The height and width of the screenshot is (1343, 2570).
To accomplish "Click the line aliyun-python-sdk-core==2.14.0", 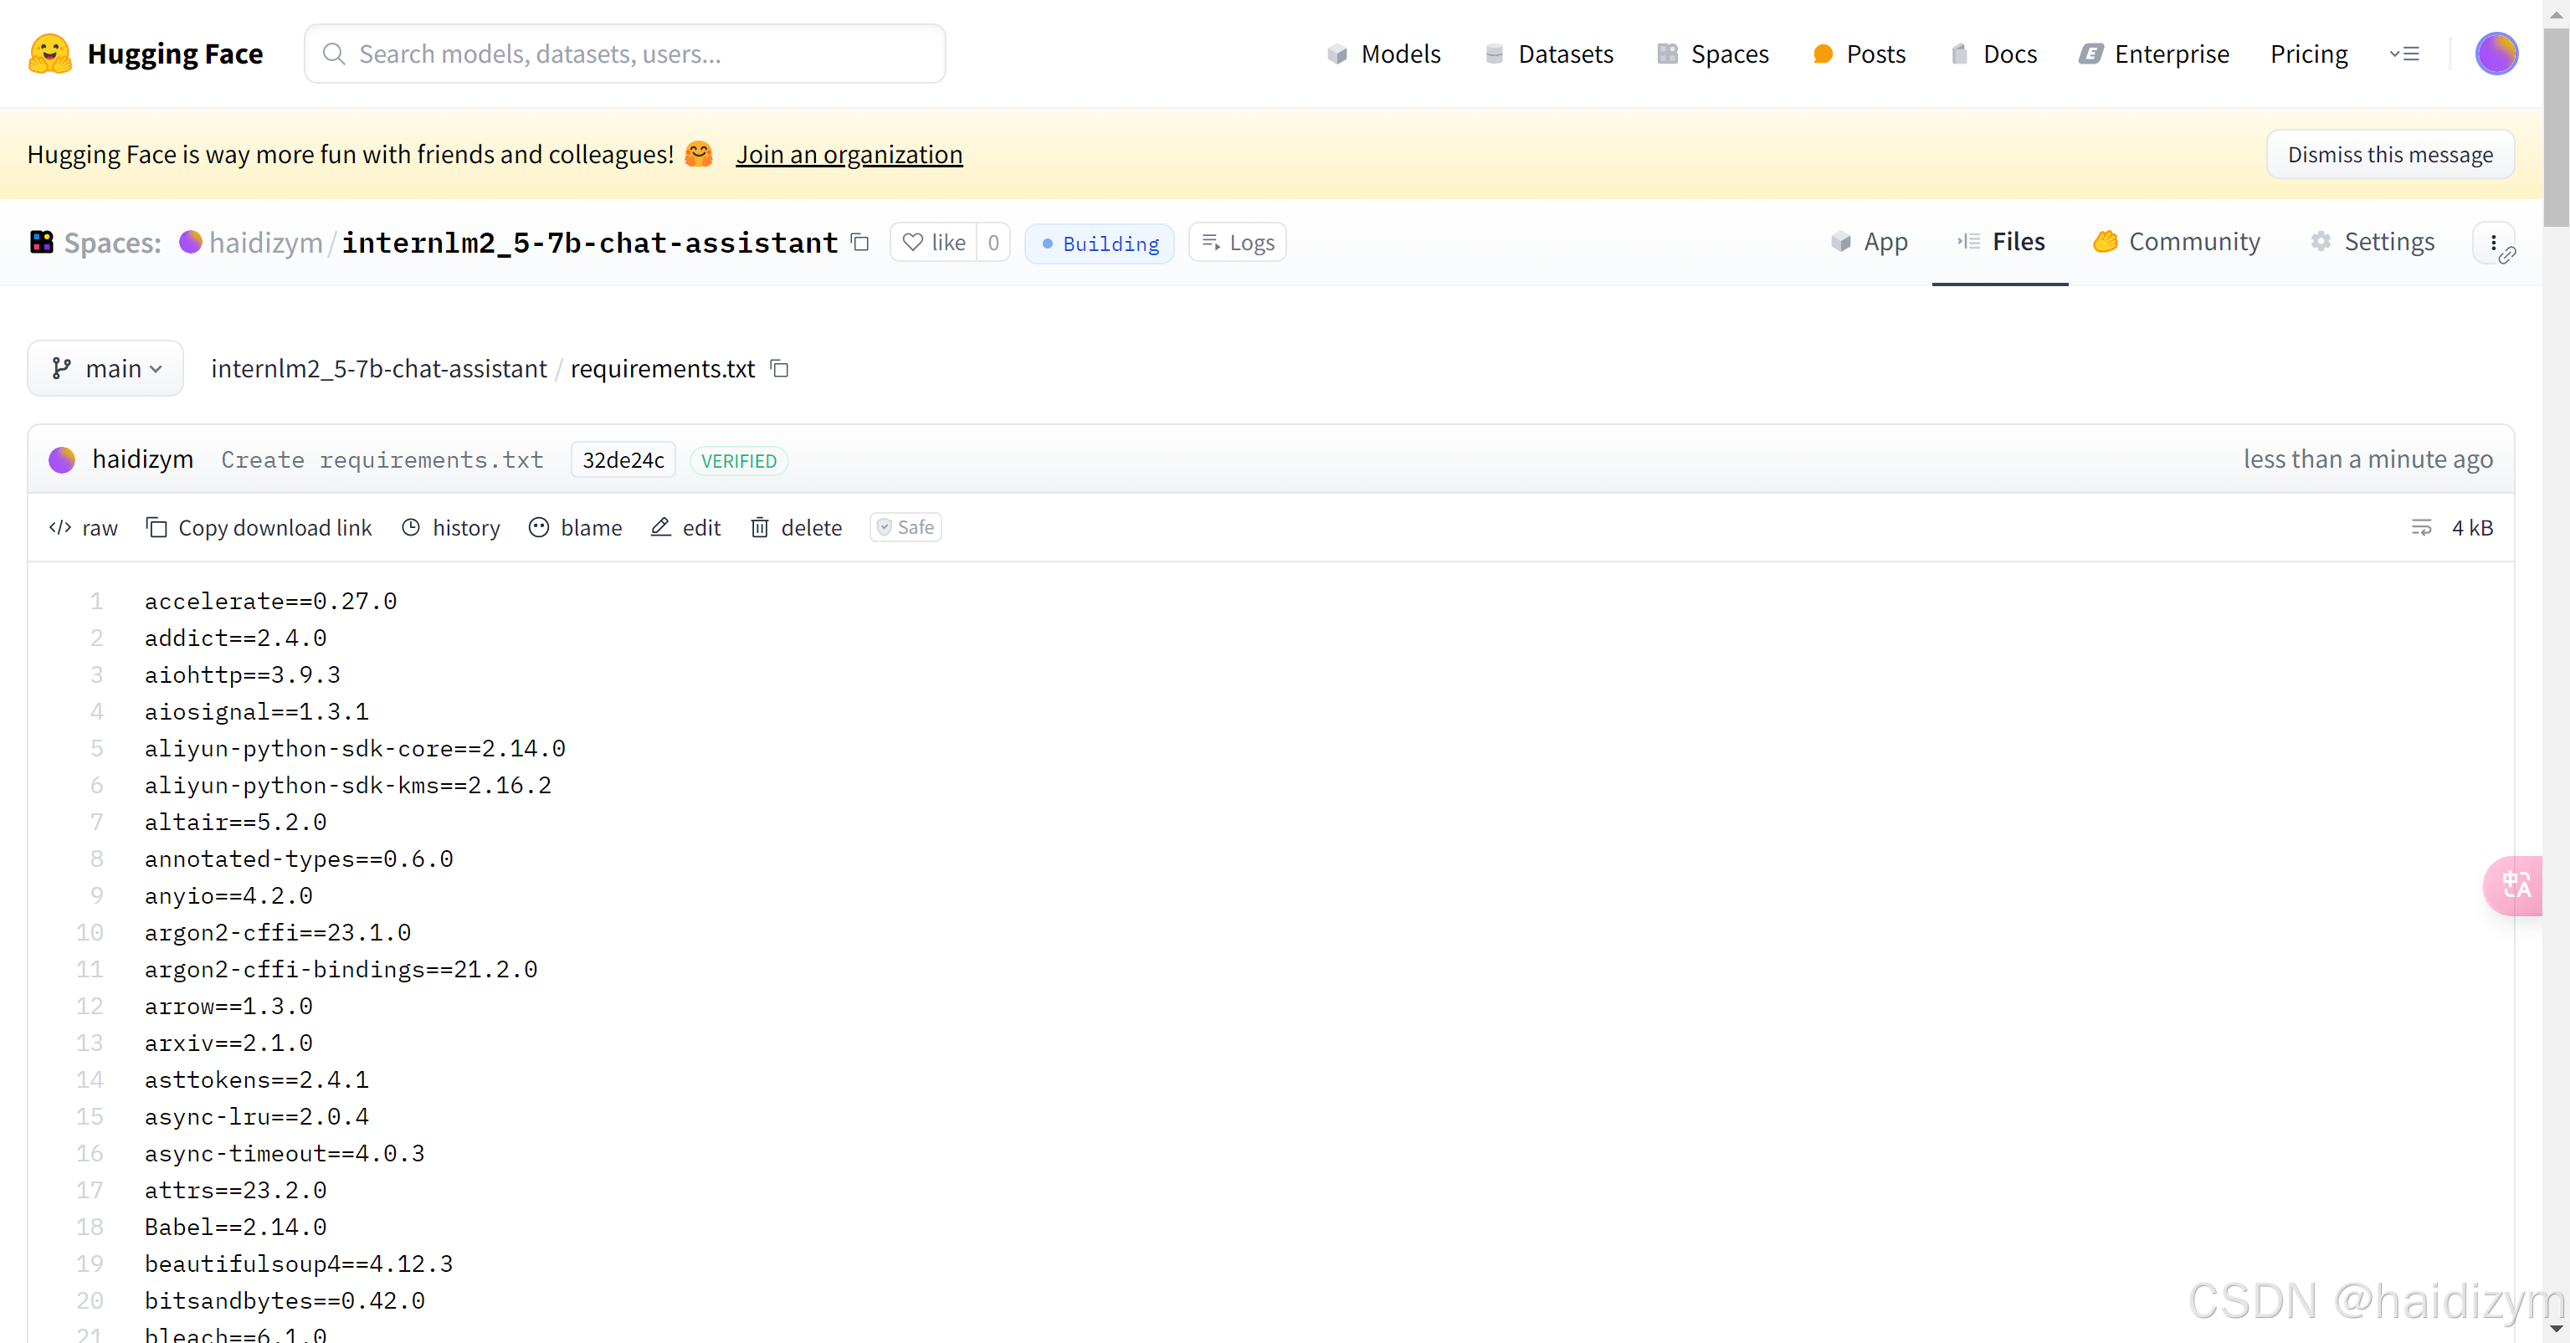I will (355, 748).
